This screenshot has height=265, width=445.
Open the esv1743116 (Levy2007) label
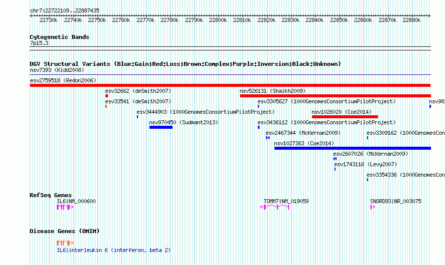coord(365,164)
